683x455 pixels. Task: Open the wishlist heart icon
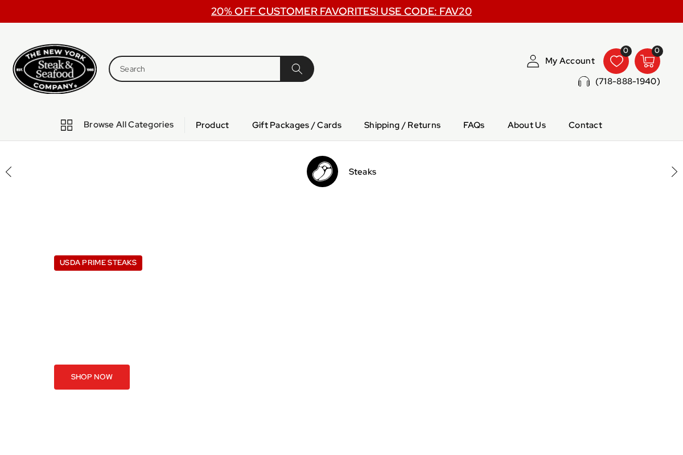[616, 61]
